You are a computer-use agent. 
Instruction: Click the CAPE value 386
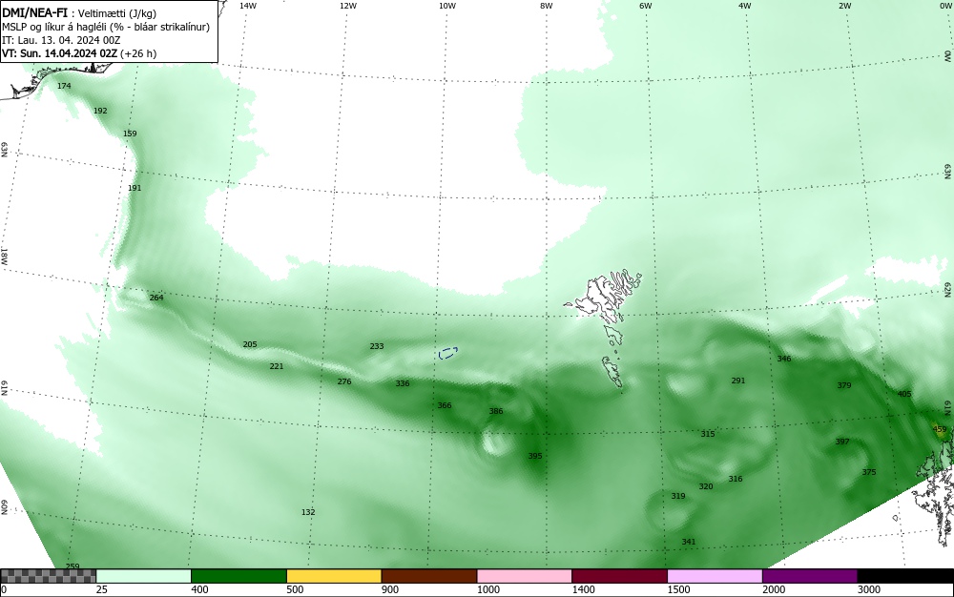[496, 411]
